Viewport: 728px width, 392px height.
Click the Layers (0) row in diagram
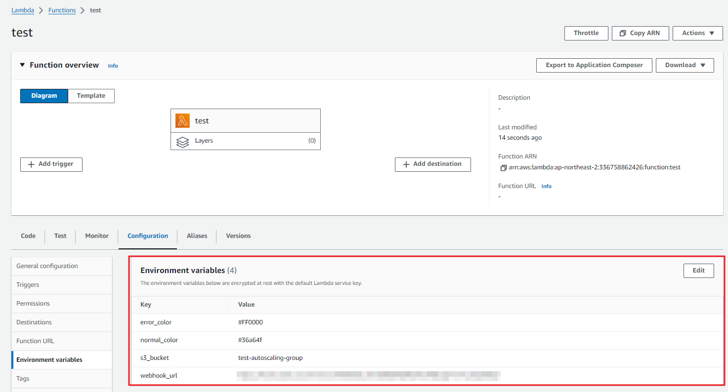click(246, 141)
